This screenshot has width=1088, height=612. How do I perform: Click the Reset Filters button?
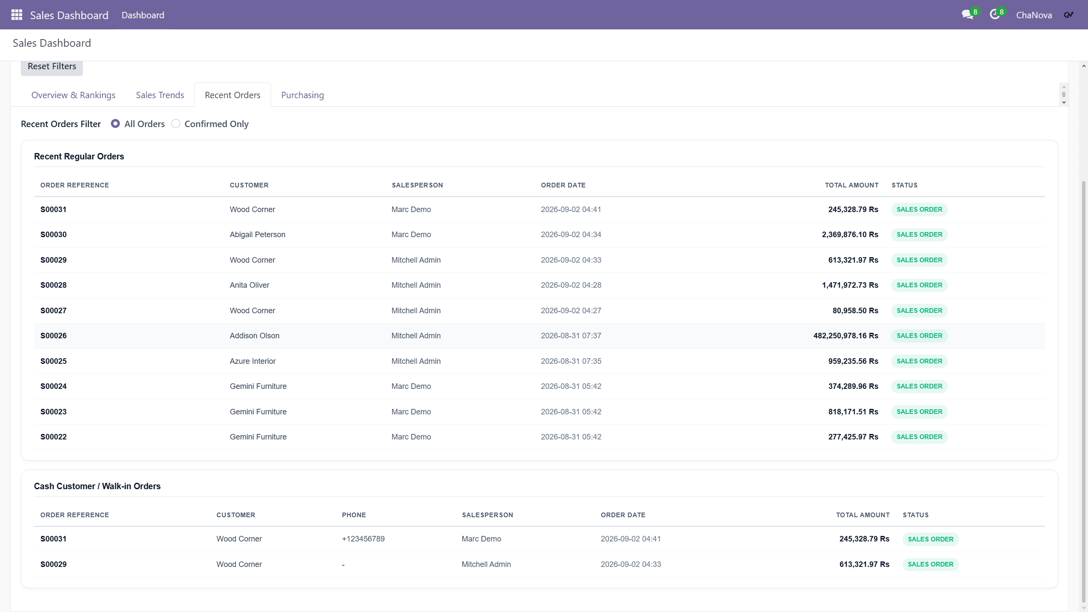52,67
